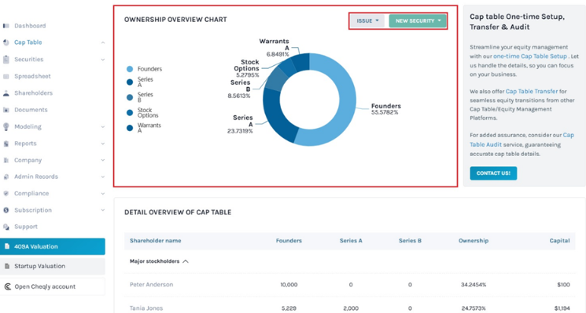The width and height of the screenshot is (586, 313).
Task: Follow the Cap Table Transfer link
Action: [532, 91]
